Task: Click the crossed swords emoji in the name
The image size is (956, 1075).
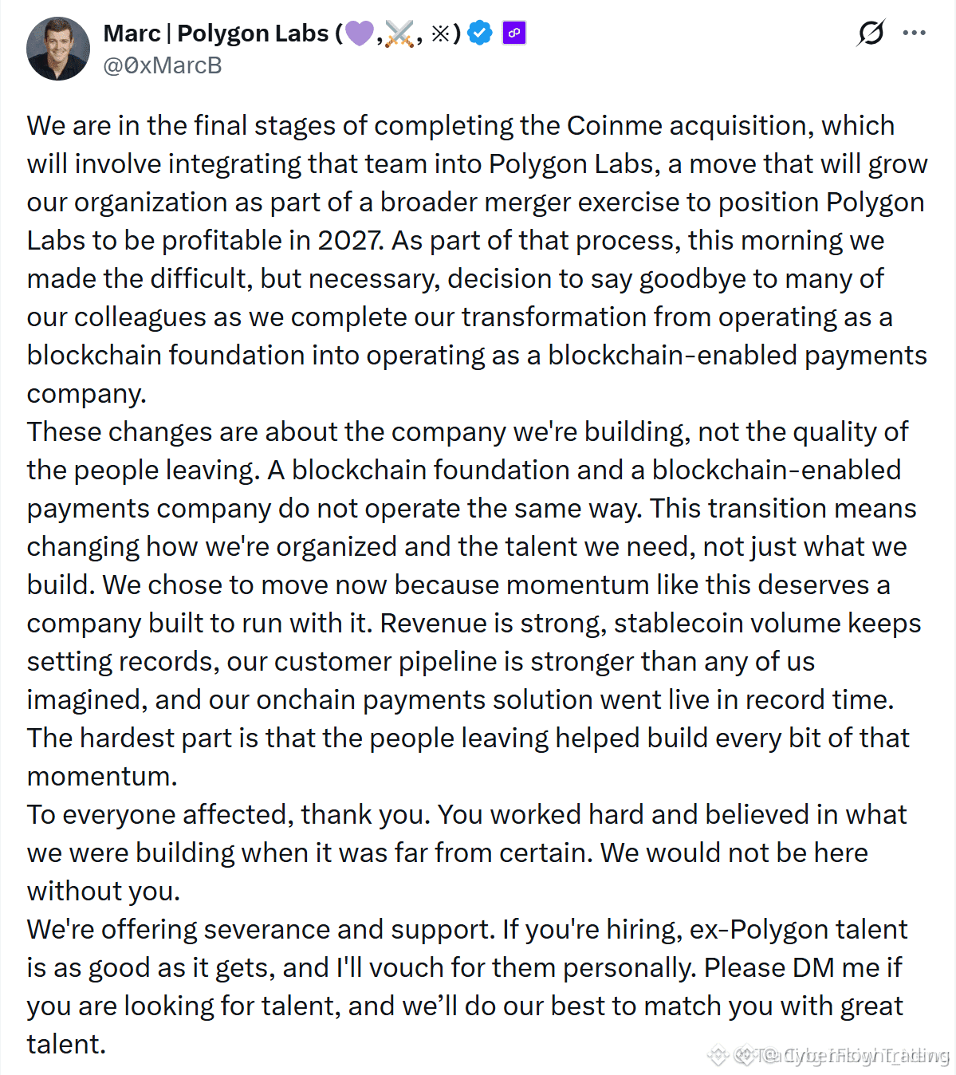Action: [399, 33]
